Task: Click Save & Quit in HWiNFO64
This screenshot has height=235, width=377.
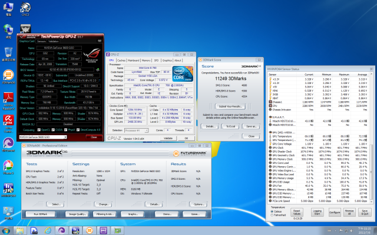Action: (365, 213)
